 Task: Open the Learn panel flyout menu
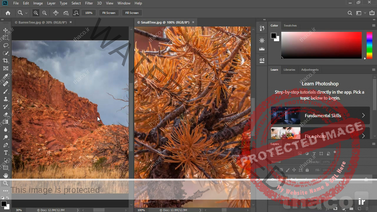(x=373, y=70)
